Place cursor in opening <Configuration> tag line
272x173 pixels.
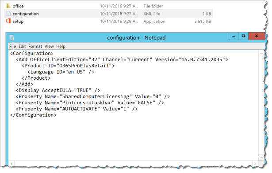31,53
